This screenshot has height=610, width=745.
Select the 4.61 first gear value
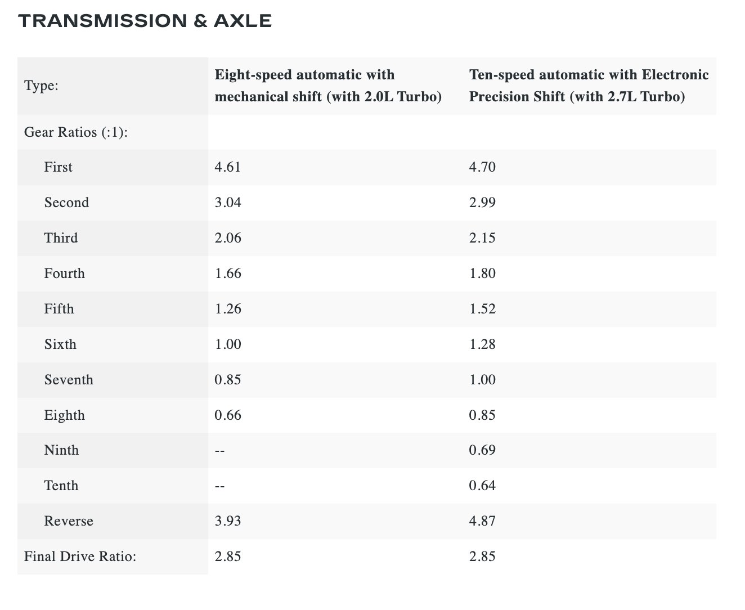[x=228, y=167]
